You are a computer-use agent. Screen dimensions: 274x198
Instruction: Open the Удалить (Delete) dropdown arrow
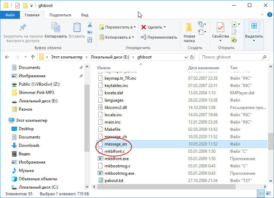[165, 27]
